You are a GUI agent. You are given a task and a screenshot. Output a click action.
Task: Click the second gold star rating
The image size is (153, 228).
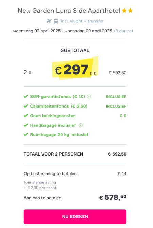point(130,11)
